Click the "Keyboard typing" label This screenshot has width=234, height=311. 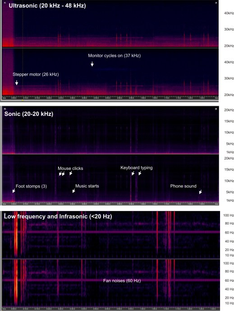137,168
